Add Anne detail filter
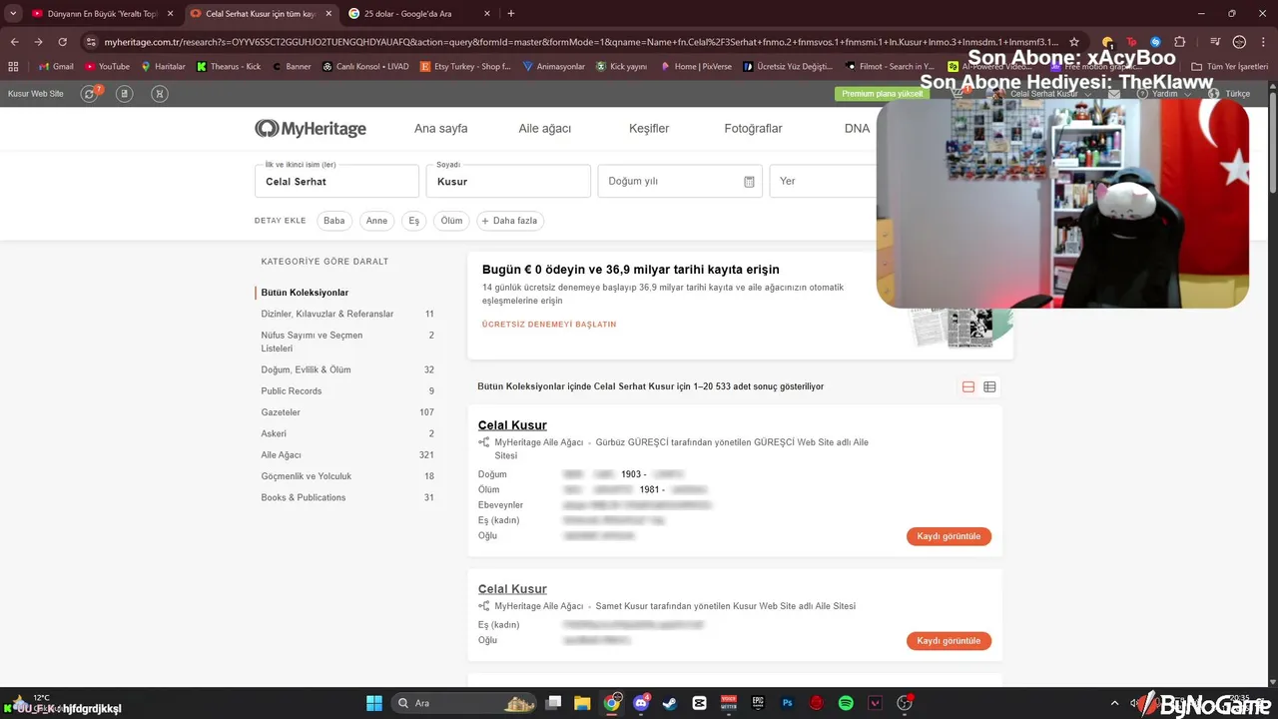 376,221
